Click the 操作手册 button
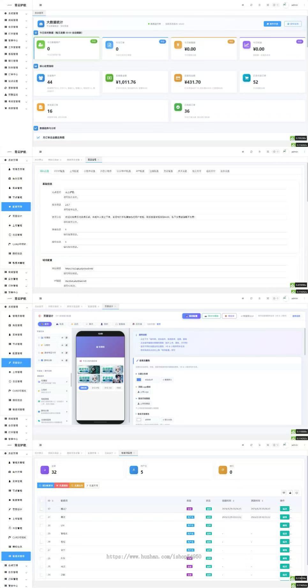This screenshot has width=308, height=588. [272, 24]
